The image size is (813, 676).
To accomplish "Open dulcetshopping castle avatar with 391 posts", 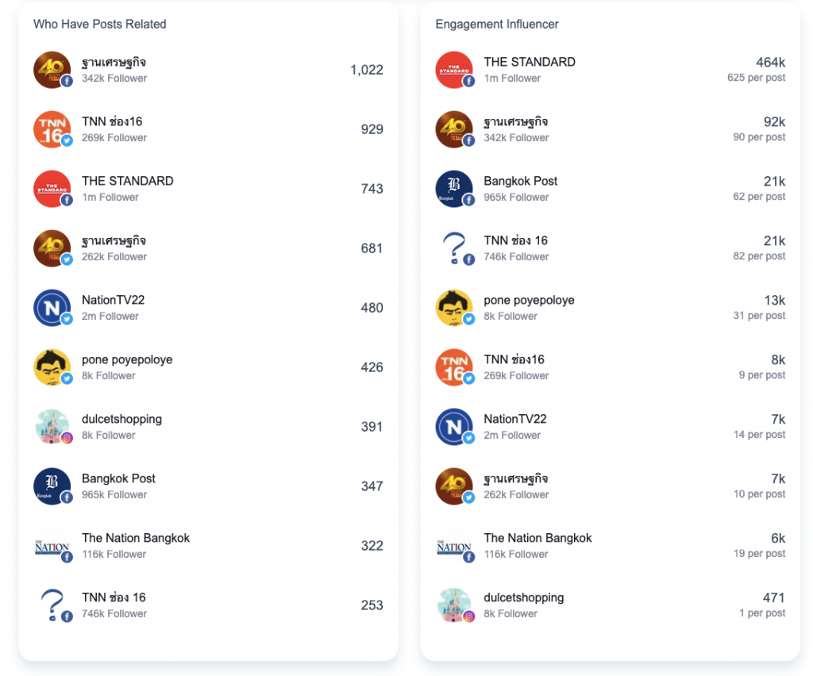I will tap(52, 427).
